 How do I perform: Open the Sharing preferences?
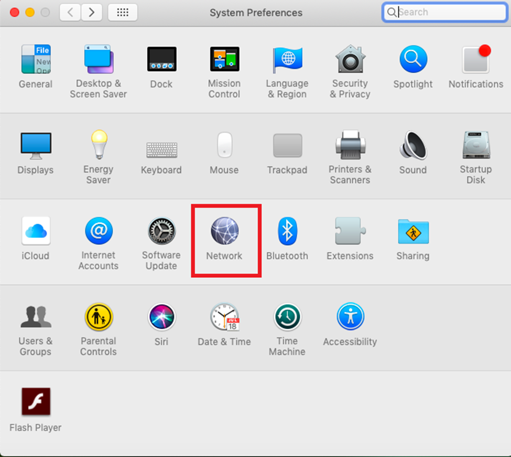[x=413, y=232]
